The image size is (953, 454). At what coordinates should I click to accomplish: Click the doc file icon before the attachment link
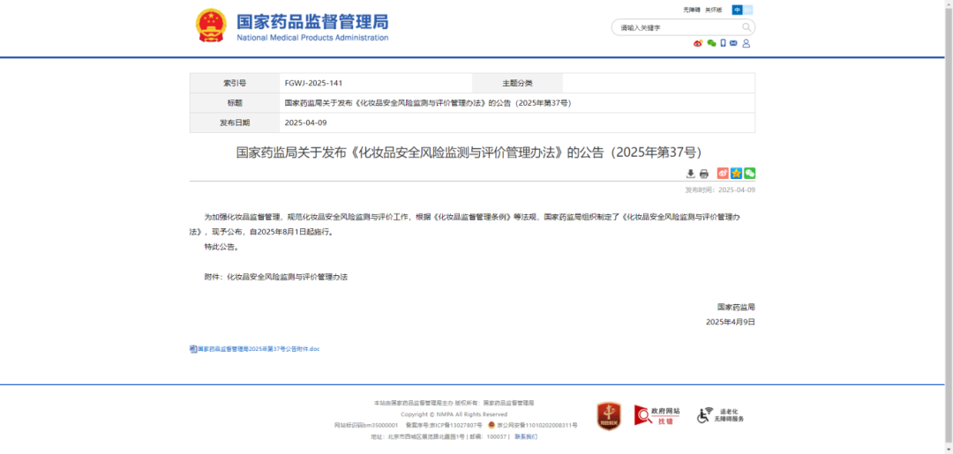(192, 349)
